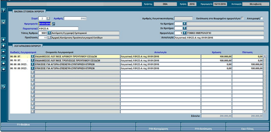This screenshot has height=132, width=271.
Task: Click the triangle down navigation icon
Action: [x=4, y=57]
